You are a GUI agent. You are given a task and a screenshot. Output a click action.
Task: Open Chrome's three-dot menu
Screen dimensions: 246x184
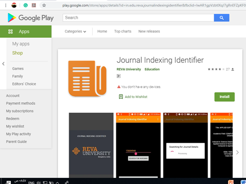[x=6, y=6]
